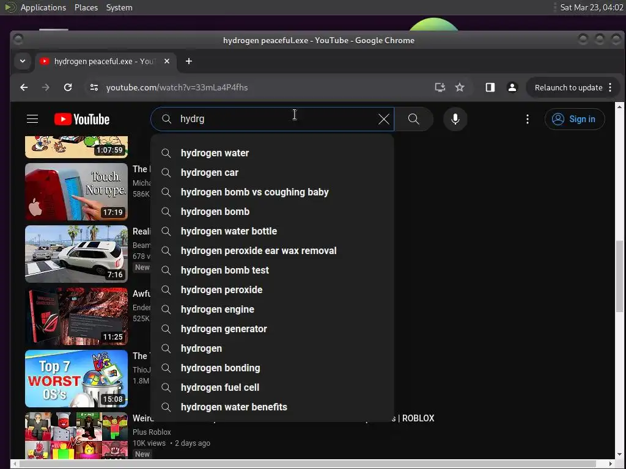Screen dimensions: 626x469
Task: Select 'hydrogen water bottle' suggestion
Action: point(272,231)
